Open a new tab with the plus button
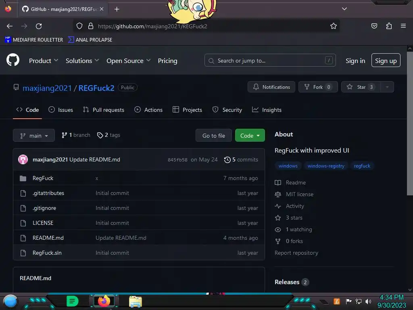The width and height of the screenshot is (413, 310). [x=117, y=9]
